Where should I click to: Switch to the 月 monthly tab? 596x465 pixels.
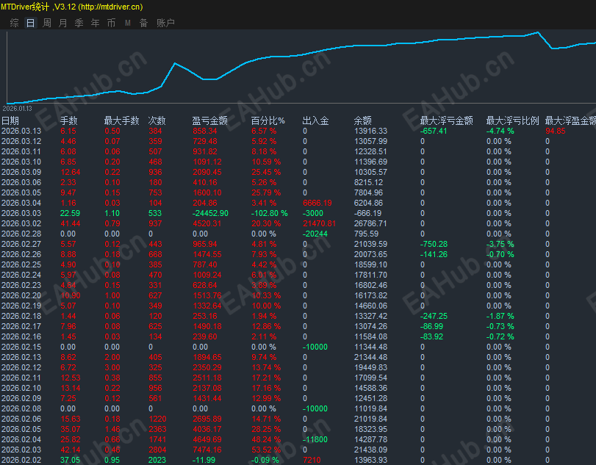(x=62, y=23)
